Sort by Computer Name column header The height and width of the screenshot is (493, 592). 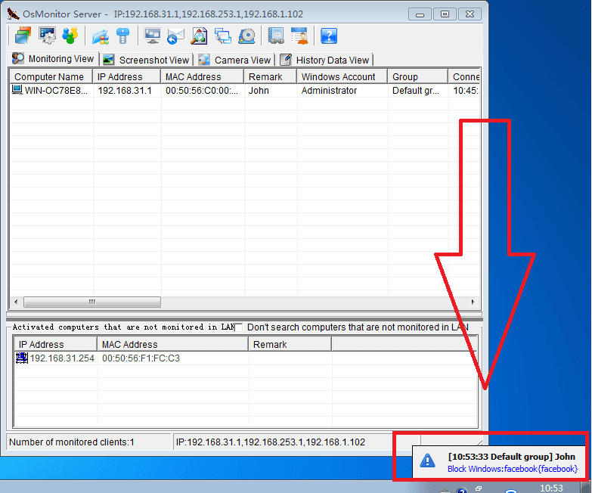51,76
